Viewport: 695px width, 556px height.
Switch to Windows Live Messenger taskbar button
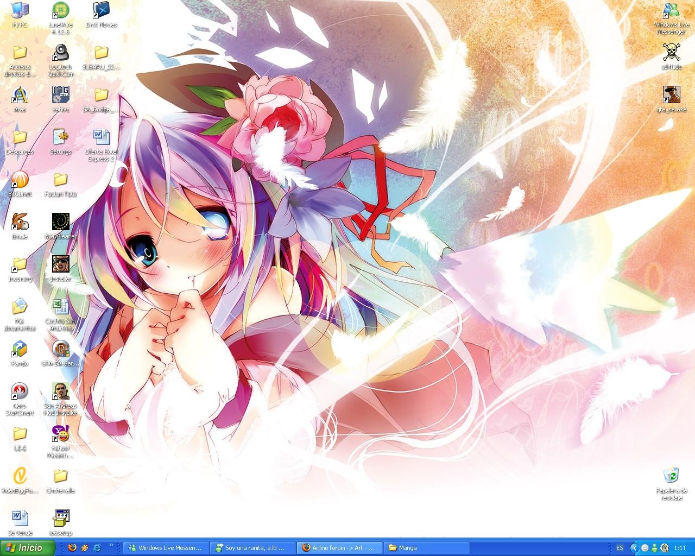pos(167,548)
